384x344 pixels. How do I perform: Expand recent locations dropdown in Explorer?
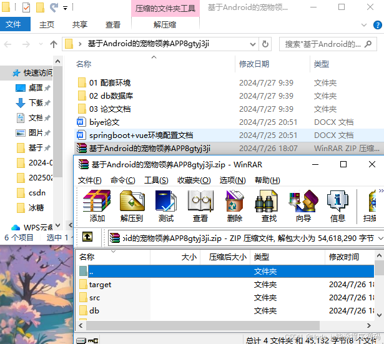pos(41,44)
